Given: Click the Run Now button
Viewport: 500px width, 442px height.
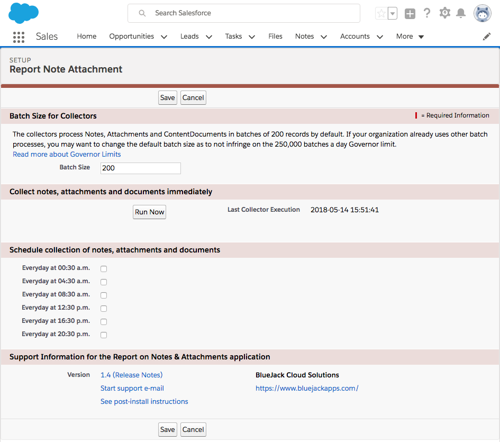Looking at the screenshot, I should click(x=149, y=212).
